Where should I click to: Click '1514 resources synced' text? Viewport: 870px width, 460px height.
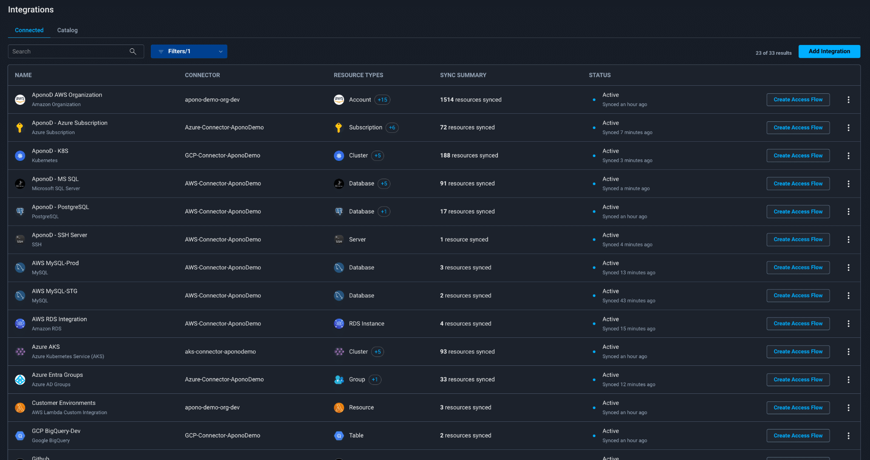[471, 100]
